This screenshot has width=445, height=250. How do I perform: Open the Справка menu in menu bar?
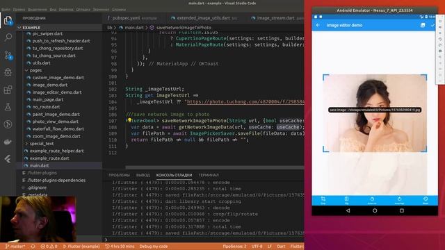tap(119, 9)
